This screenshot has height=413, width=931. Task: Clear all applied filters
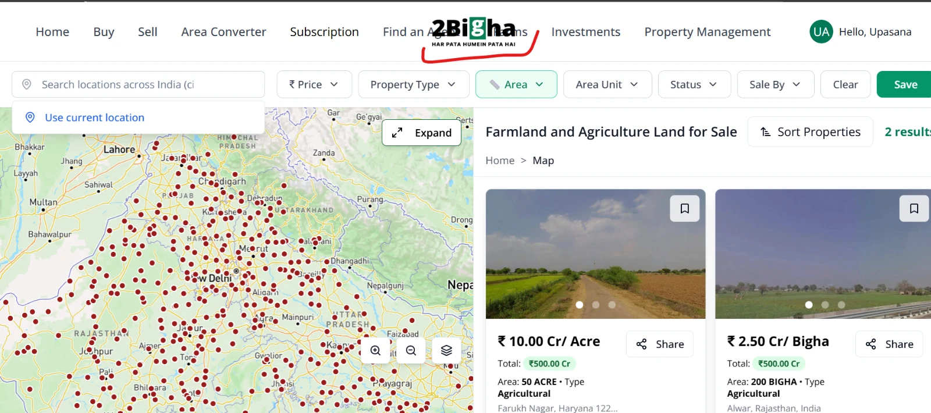coord(845,84)
